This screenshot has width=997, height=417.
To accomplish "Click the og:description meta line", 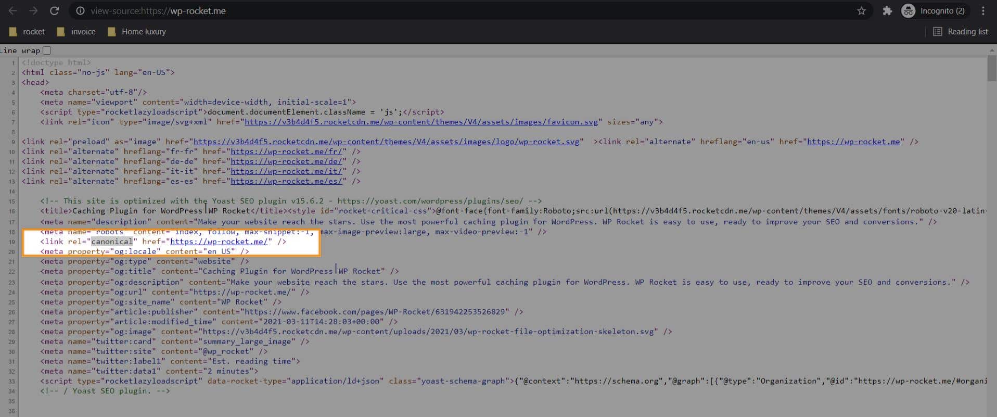I will (505, 282).
